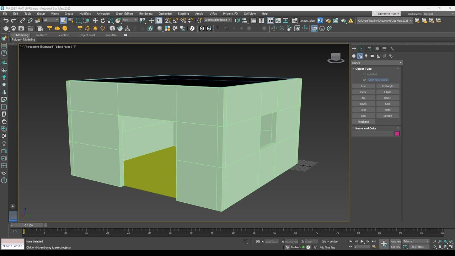Click the V-Ray sun light icon
The width and height of the screenshot is (455, 256).
pos(95,28)
